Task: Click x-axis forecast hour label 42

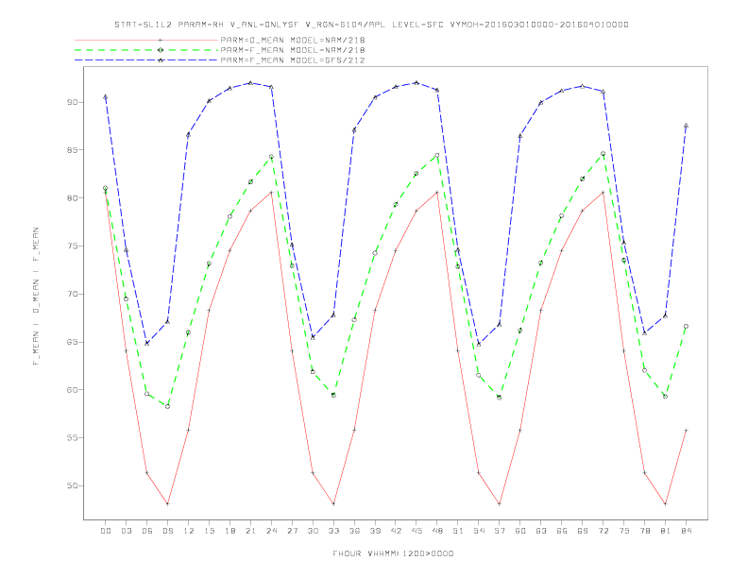Action: pos(396,531)
